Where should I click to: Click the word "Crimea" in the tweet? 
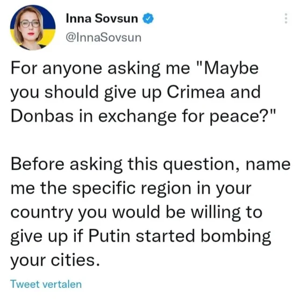196,93
